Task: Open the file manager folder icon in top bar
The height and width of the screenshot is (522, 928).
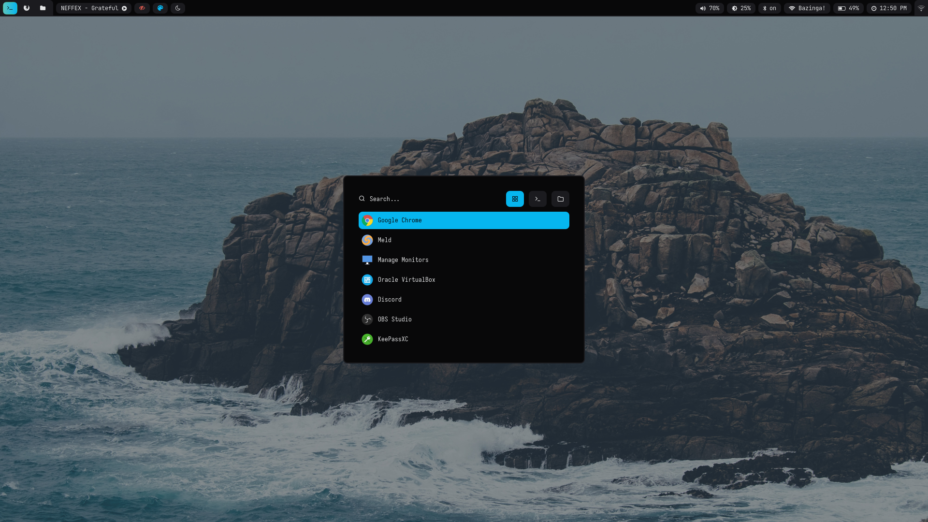Action: [43, 8]
